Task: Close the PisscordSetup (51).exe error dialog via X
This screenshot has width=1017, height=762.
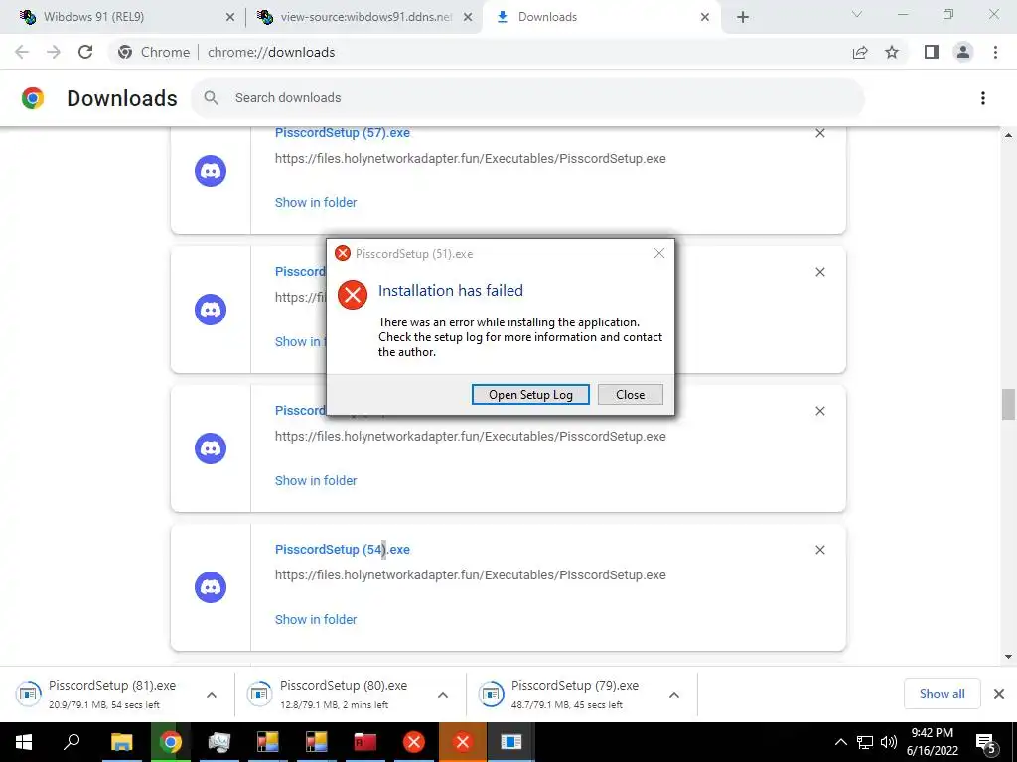Action: [659, 253]
